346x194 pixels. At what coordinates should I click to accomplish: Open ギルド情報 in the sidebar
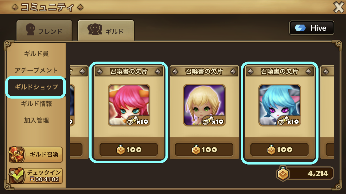pyautogui.click(x=36, y=104)
